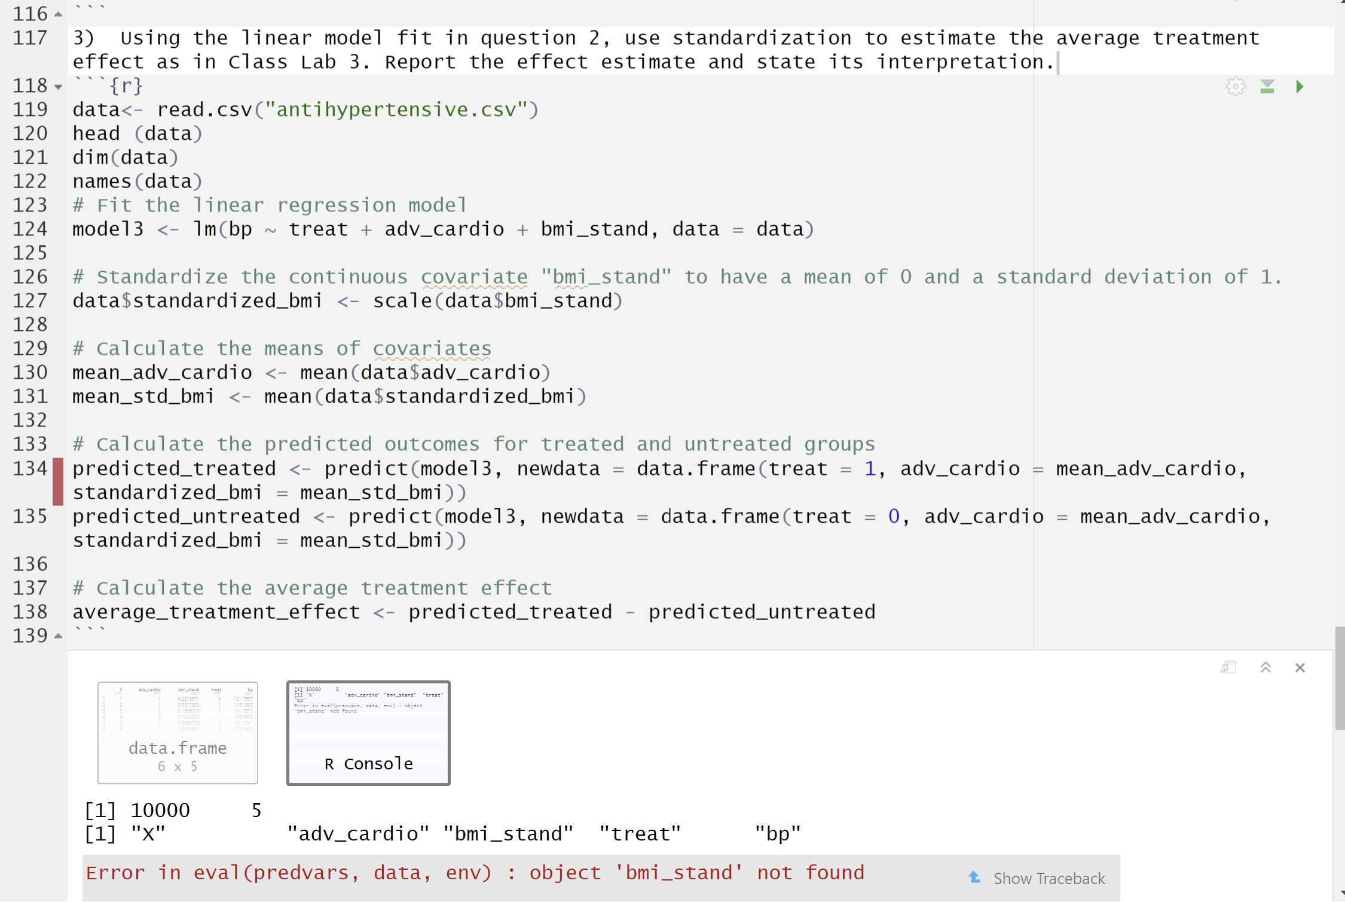Show output in new window icon
Image resolution: width=1345 pixels, height=902 pixels.
tap(1228, 667)
